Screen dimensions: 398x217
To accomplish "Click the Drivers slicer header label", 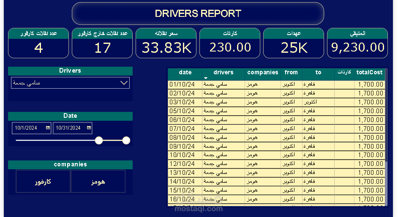I will 70,71.
